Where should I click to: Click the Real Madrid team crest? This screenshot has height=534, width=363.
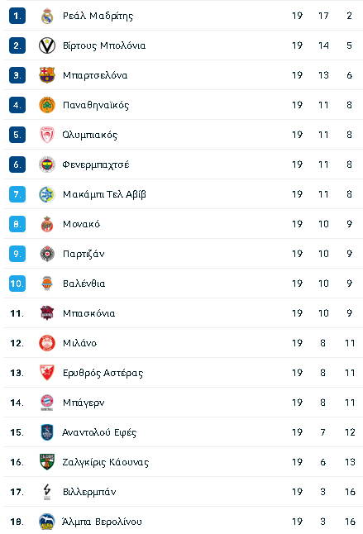(47, 16)
